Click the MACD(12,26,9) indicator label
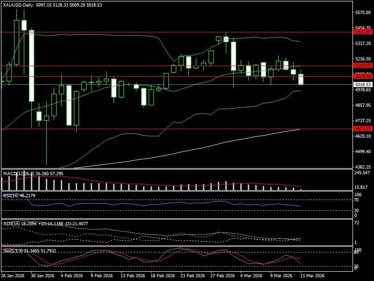 tap(19, 173)
